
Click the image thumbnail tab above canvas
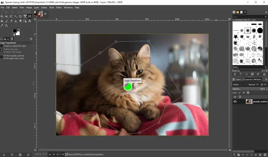pyautogui.click(x=38, y=14)
